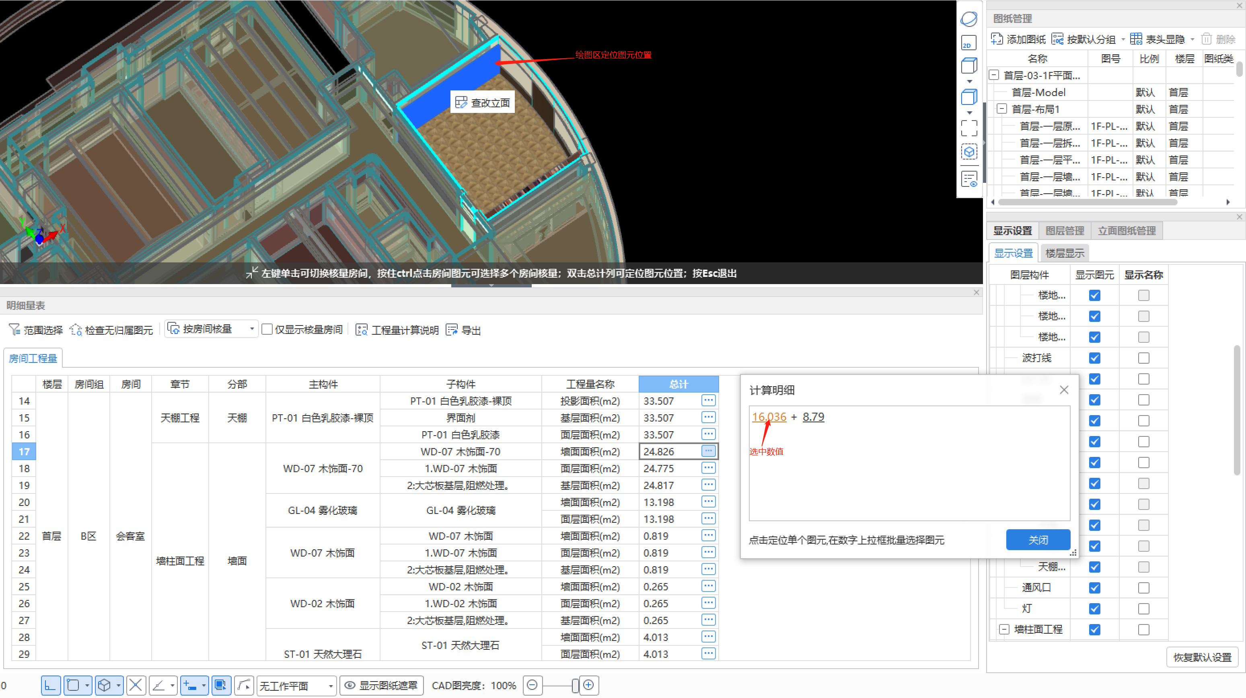Switch to the 2D view icon

(x=969, y=43)
